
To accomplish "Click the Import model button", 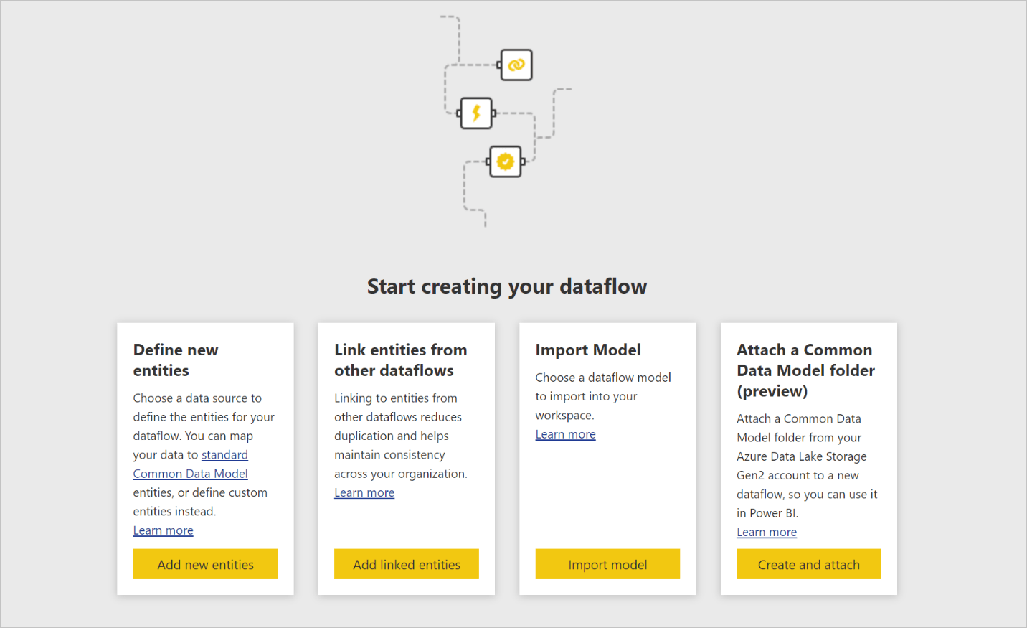I will [607, 564].
